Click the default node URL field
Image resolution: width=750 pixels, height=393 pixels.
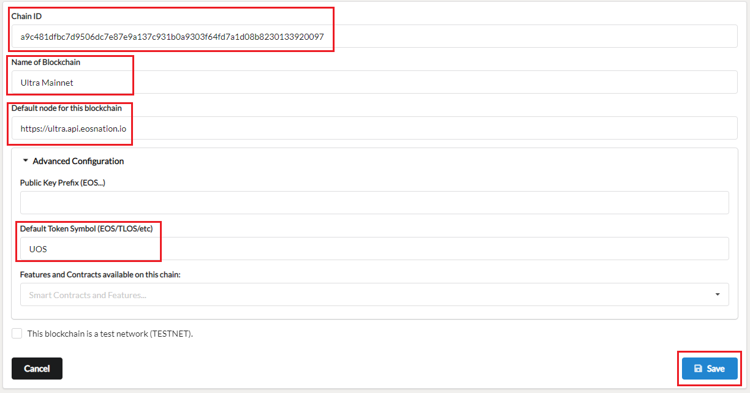click(x=374, y=128)
